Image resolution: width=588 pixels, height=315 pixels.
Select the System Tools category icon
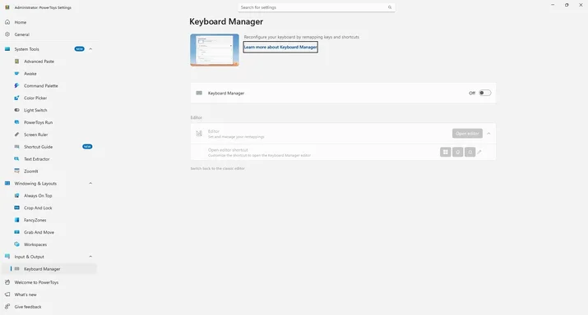click(x=7, y=49)
